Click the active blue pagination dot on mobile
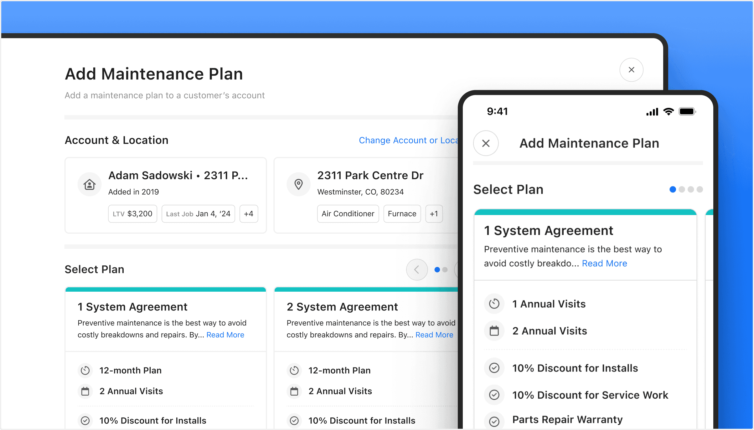754x430 pixels. [673, 189]
